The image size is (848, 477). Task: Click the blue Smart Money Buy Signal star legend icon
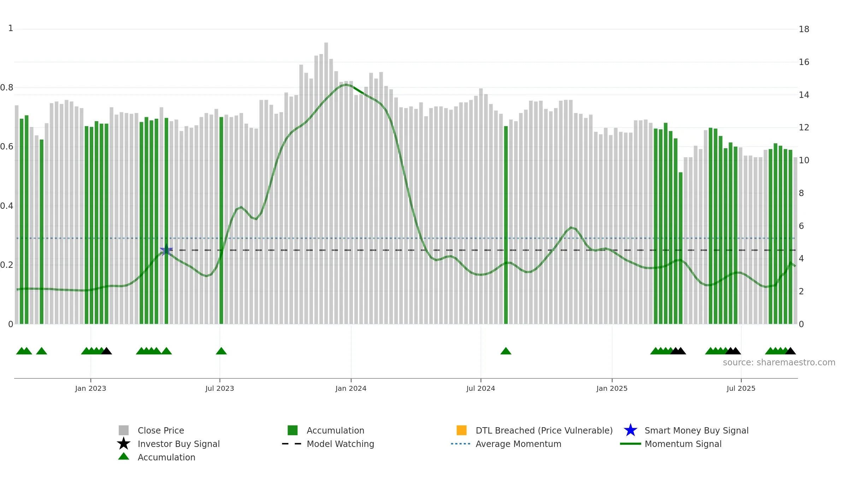point(630,430)
